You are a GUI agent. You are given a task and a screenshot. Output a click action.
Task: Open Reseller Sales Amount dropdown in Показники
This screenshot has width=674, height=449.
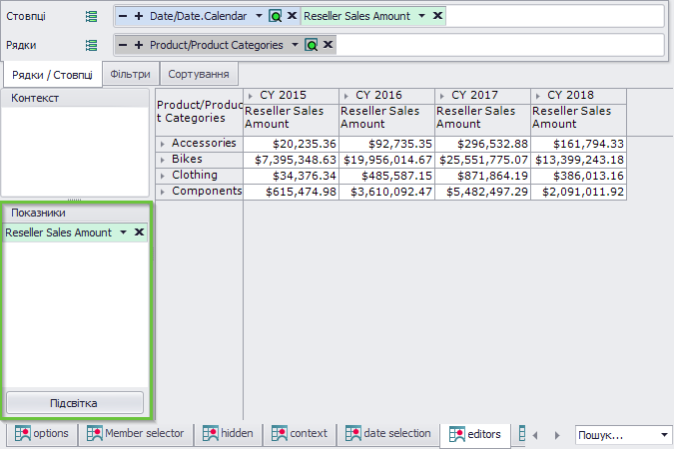pyautogui.click(x=124, y=232)
